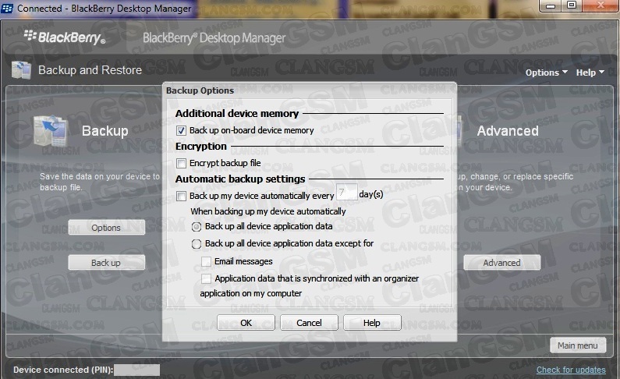Click the days interval input field

346,193
